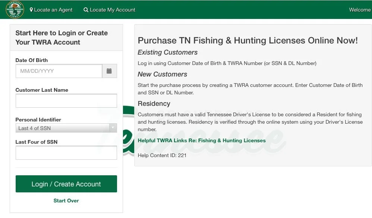Image resolution: width=372 pixels, height=218 pixels.
Task: Open Locate My Account menu item
Action: point(109,10)
